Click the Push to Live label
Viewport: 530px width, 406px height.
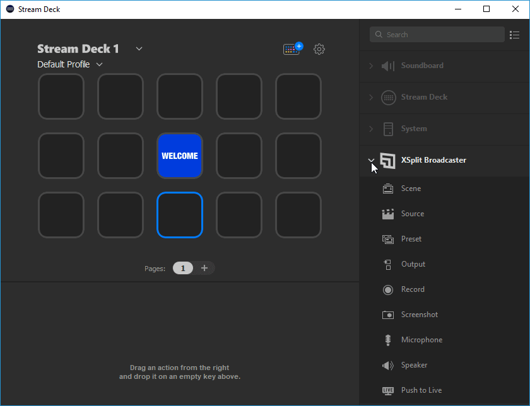(x=421, y=390)
